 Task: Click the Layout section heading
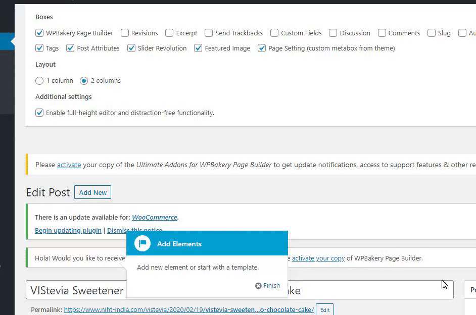coord(45,64)
